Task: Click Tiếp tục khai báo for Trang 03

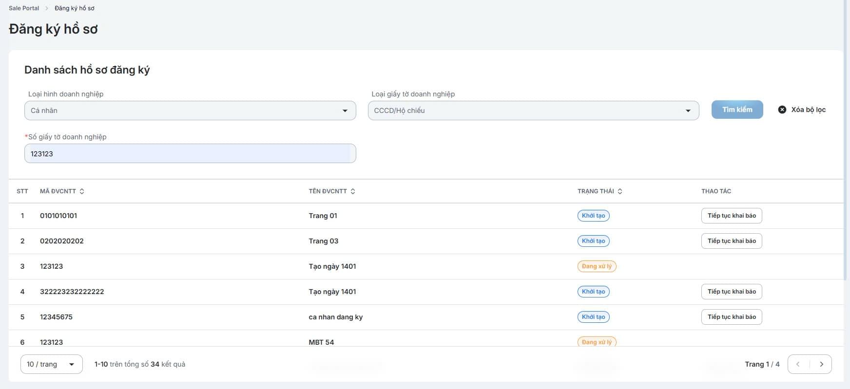Action: (731, 241)
